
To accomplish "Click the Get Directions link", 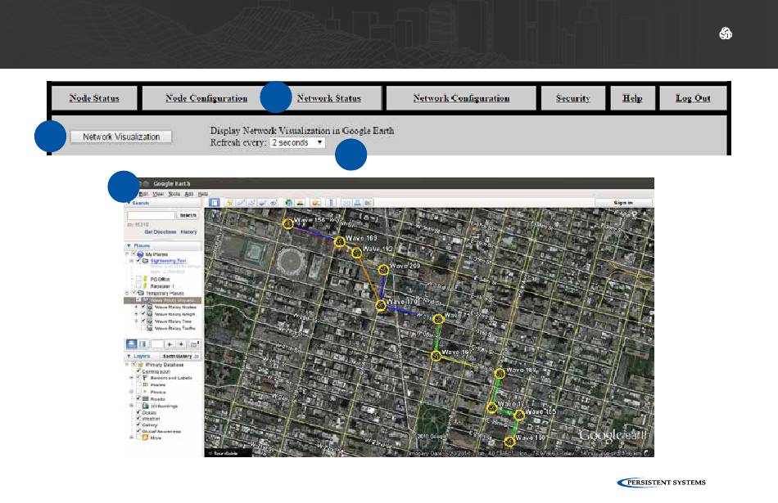I will (161, 232).
